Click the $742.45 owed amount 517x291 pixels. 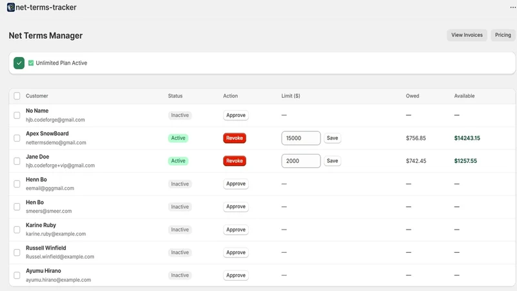point(416,161)
